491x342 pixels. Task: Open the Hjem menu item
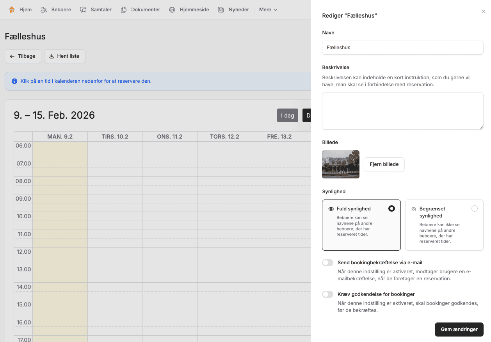tap(25, 10)
